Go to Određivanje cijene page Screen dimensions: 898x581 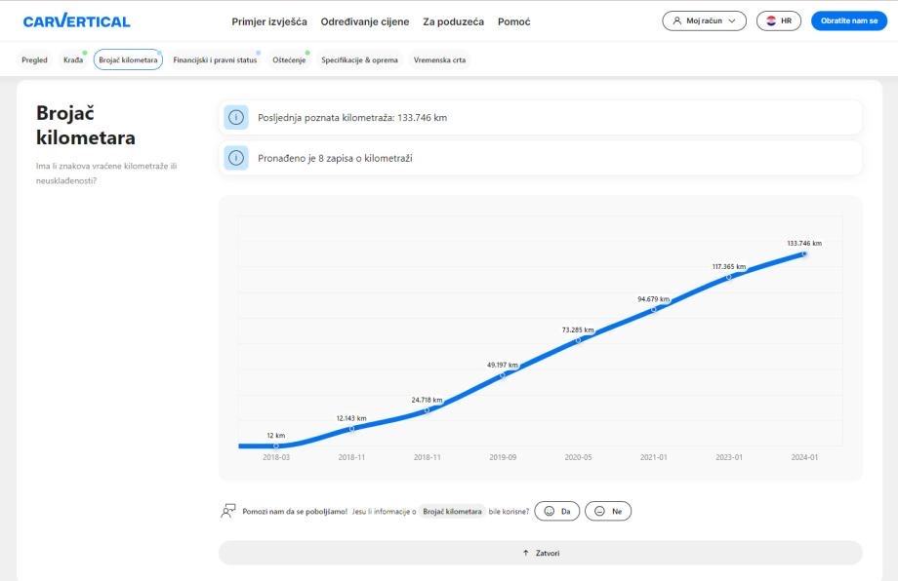tap(365, 21)
